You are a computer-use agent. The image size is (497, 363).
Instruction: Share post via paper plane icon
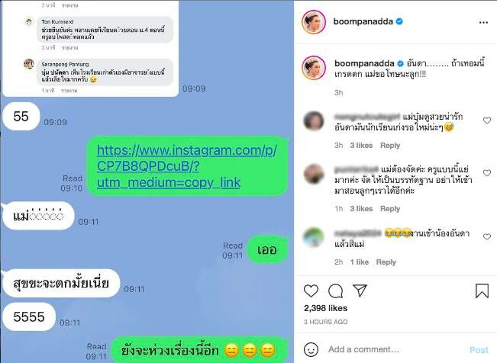(x=360, y=291)
